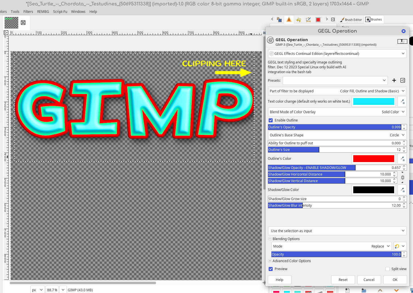Open the Tool Options easel tab icon
Viewport: 413px width, 293px height.
308,19
